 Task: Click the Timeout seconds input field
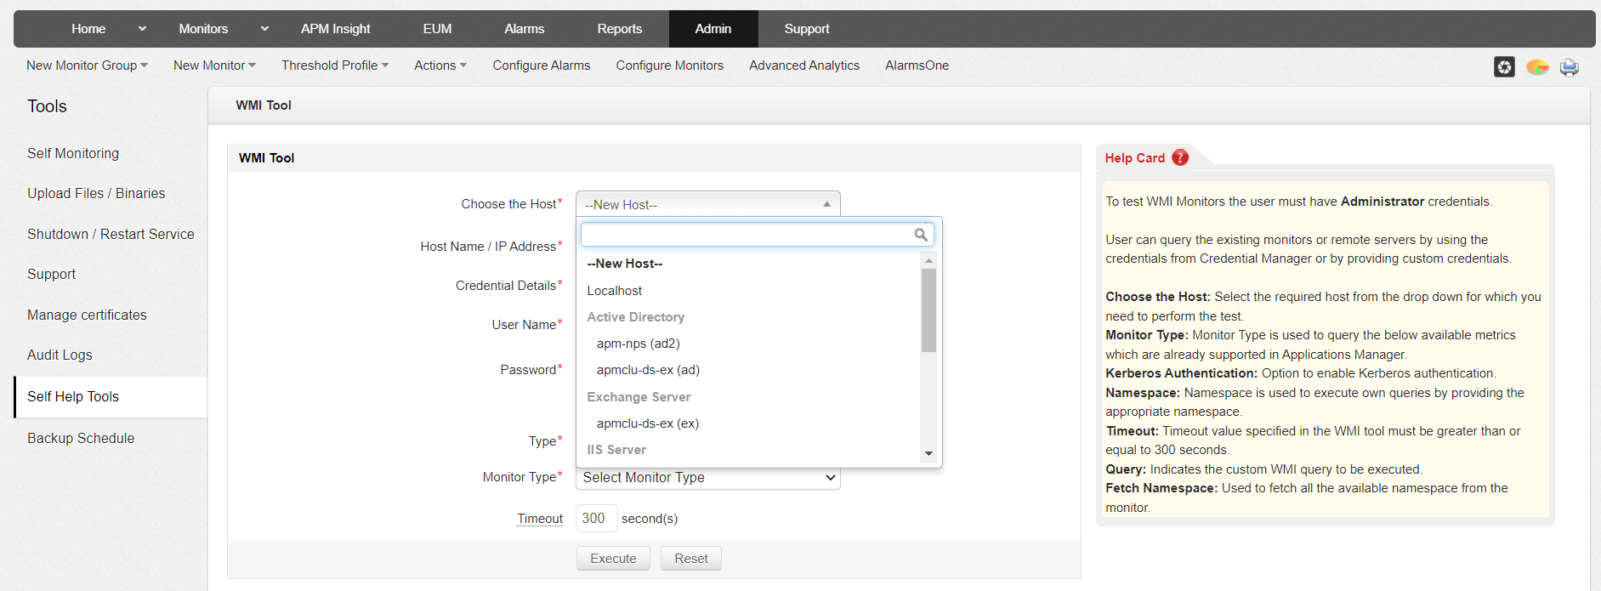pos(596,519)
